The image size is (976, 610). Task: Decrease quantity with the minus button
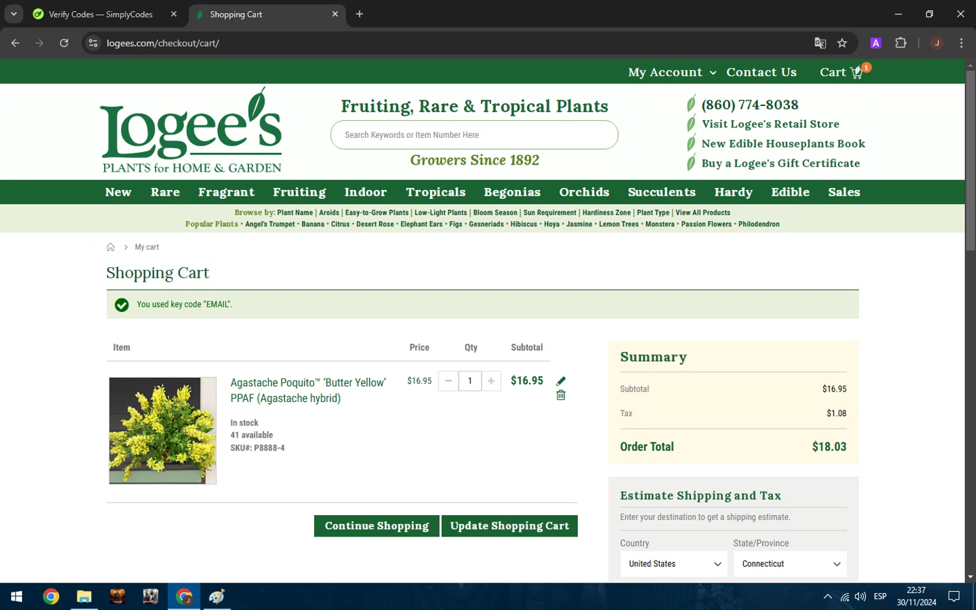click(448, 381)
